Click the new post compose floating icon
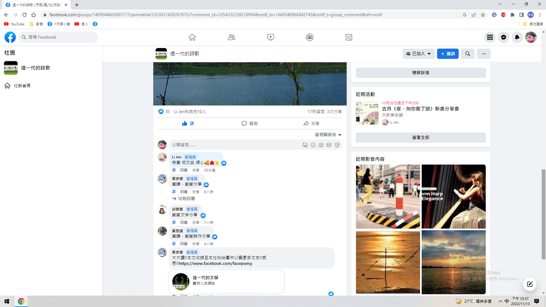 coord(529,284)
